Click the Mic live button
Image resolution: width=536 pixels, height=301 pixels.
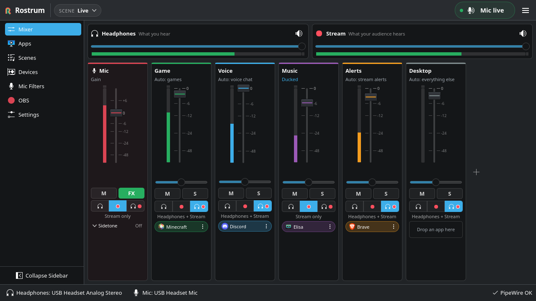click(485, 10)
